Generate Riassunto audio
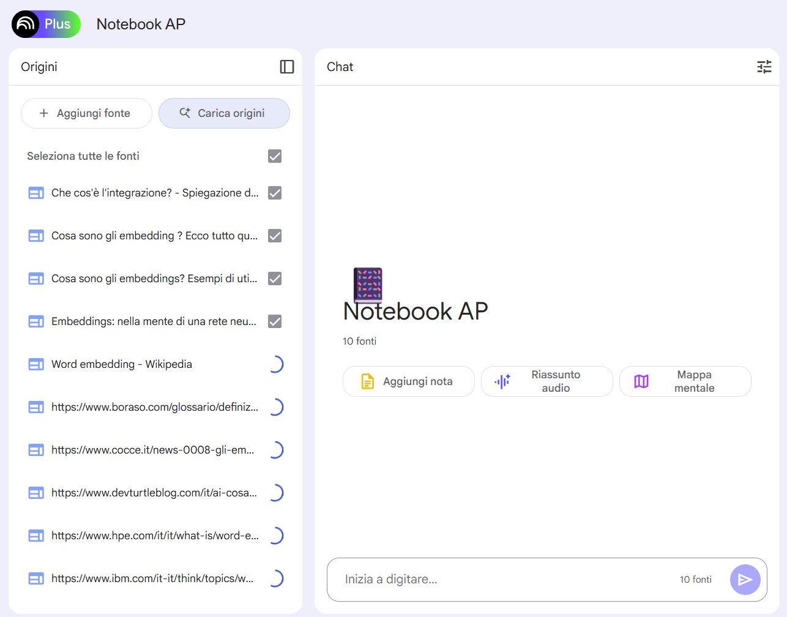The width and height of the screenshot is (787, 617). pos(547,381)
